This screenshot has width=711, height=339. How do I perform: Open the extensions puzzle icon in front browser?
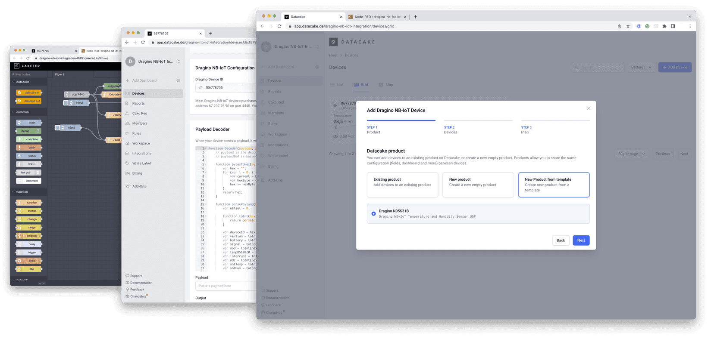(664, 26)
